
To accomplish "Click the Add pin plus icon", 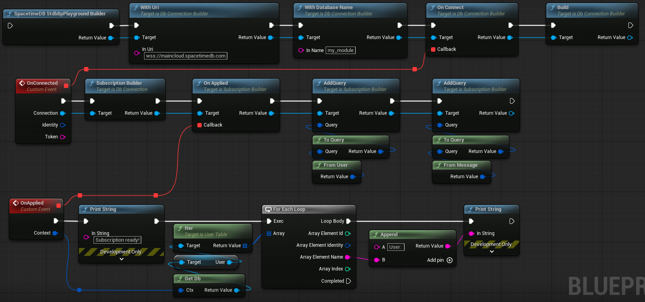I will pyautogui.click(x=450, y=260).
